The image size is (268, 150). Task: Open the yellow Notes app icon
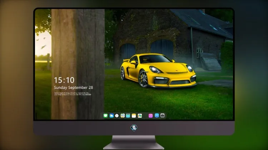pos(134,116)
